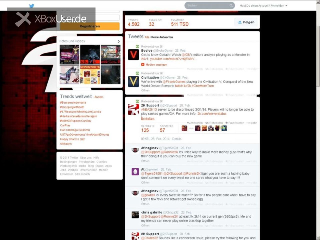Click the 'Entwickler' footer link
The image size is (320, 240).
click(66, 174)
